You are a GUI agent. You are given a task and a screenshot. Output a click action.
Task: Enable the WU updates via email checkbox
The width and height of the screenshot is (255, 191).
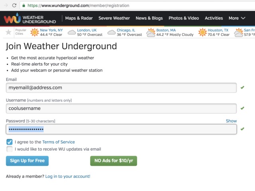pos(10,149)
